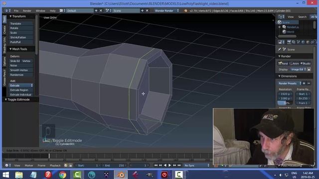Open the timeline Marker menu
Viewport: 319px width, 179px height.
29,166
